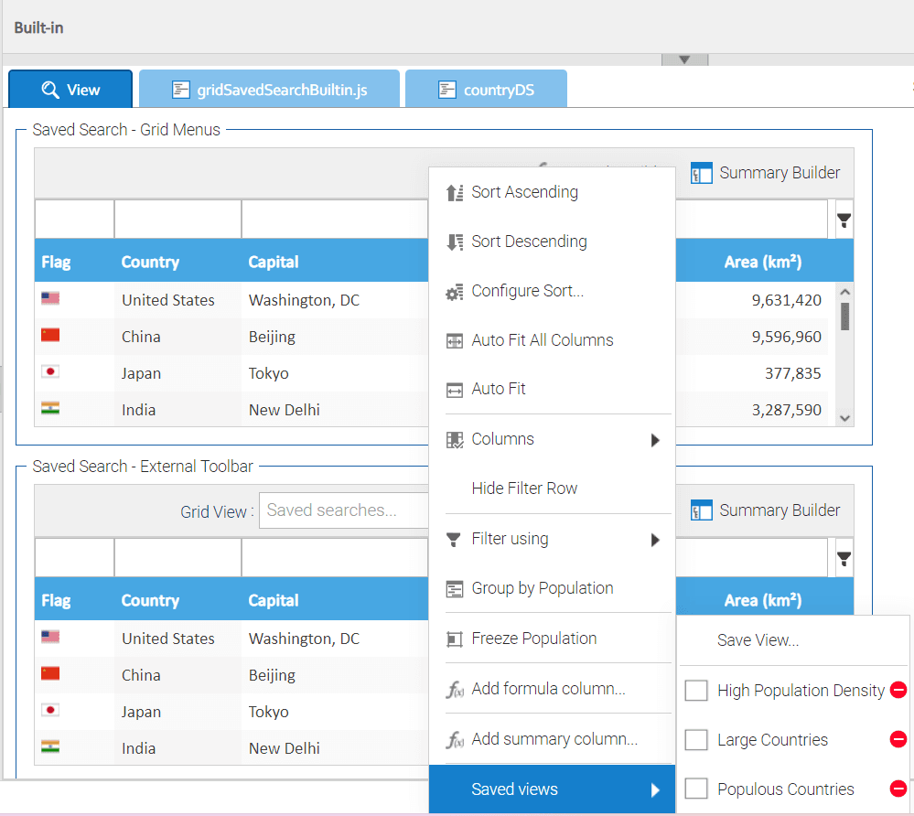Choose Hide Filter Row in the menu

552,489
